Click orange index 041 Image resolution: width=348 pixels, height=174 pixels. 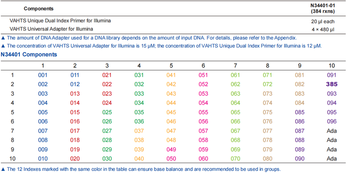pos(171,75)
